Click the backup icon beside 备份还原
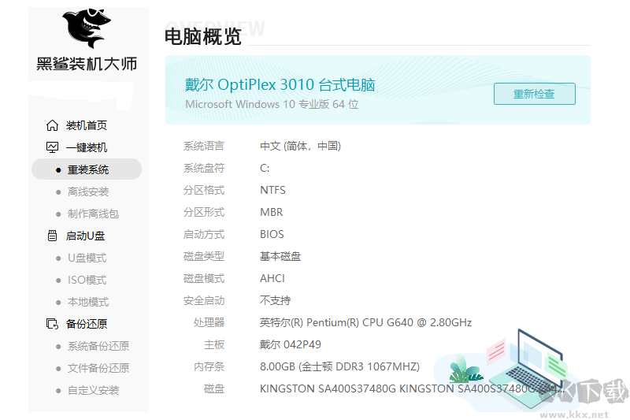The image size is (630, 420). click(52, 324)
